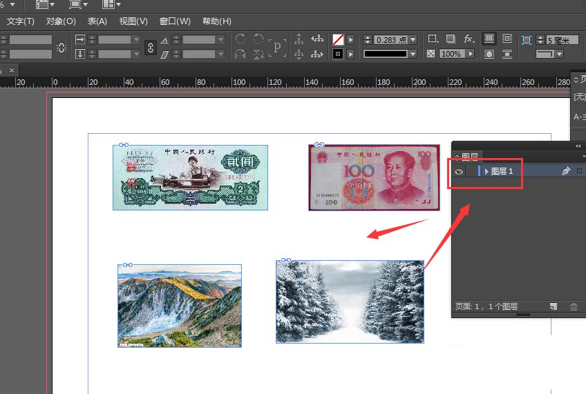Screen dimensions: 586x394
Task: Click the pen icon on 图层 1
Action: (566, 171)
